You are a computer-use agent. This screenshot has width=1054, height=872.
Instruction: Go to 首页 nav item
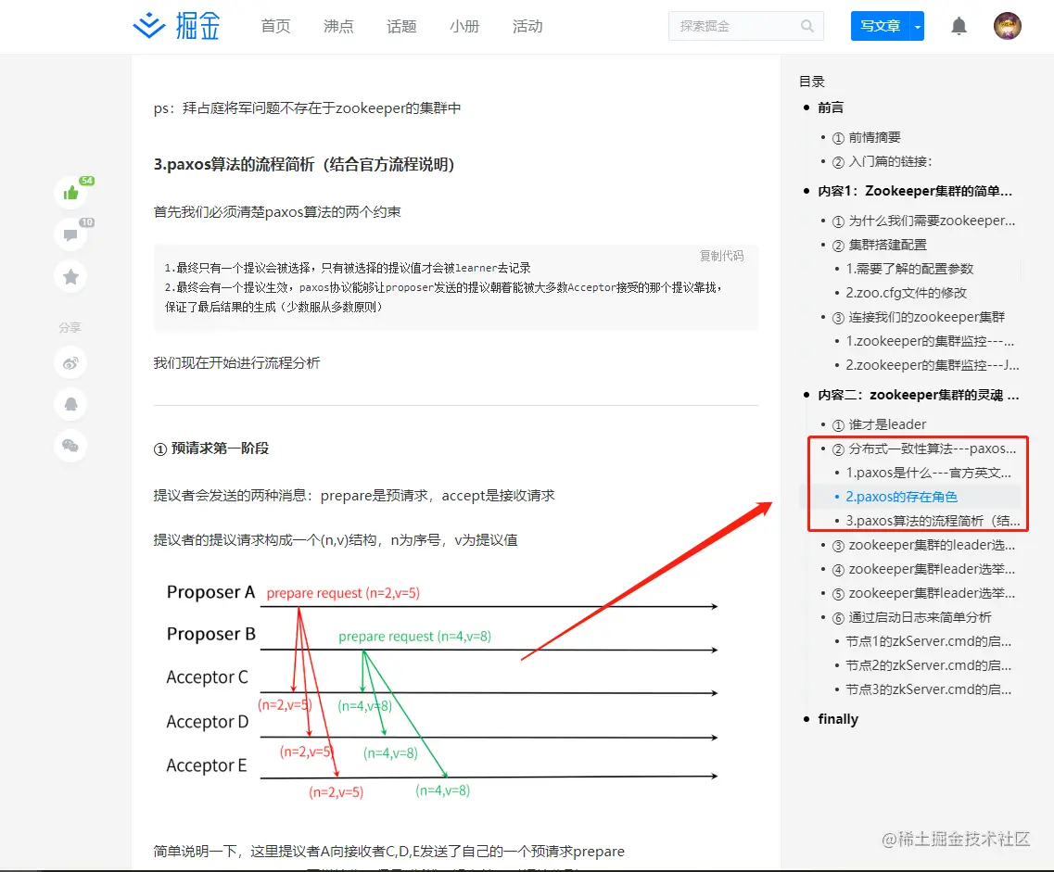pos(275,26)
